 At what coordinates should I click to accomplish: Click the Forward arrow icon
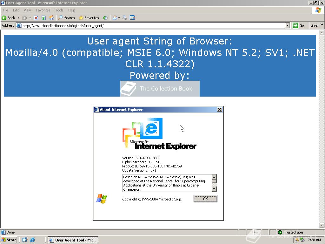pyautogui.click(x=24, y=18)
